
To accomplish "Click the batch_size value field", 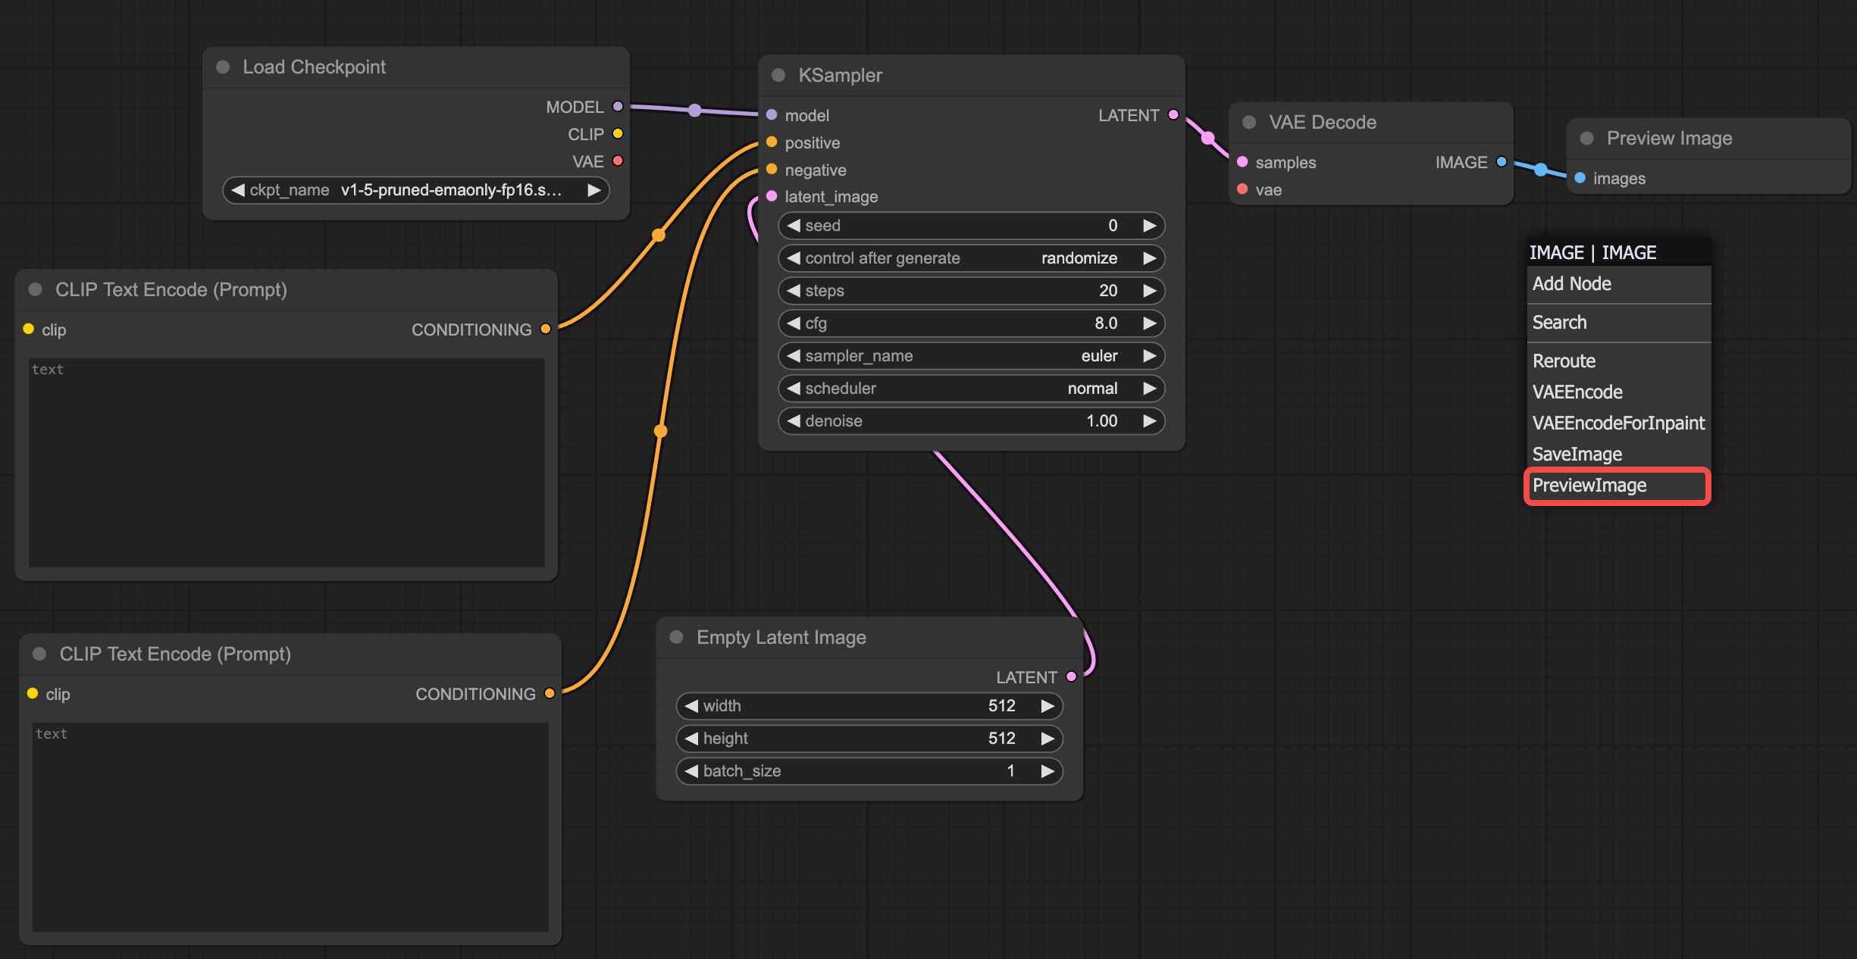I will point(869,771).
